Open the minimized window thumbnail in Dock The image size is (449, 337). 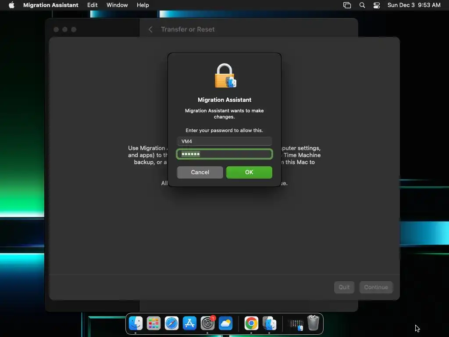(296, 324)
